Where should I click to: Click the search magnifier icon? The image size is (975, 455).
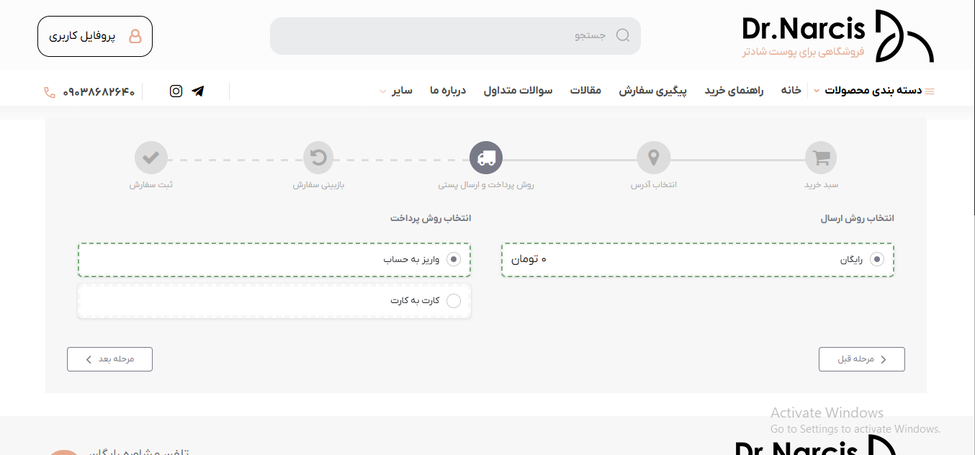[622, 35]
